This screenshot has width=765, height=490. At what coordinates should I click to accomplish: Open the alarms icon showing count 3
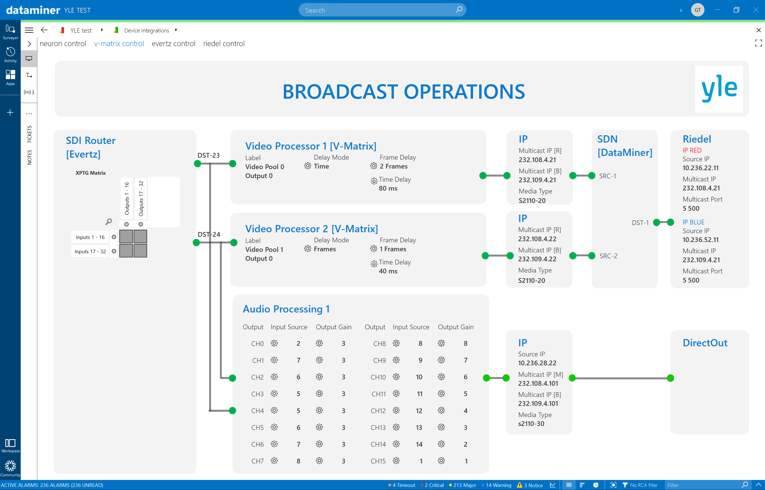click(x=29, y=92)
